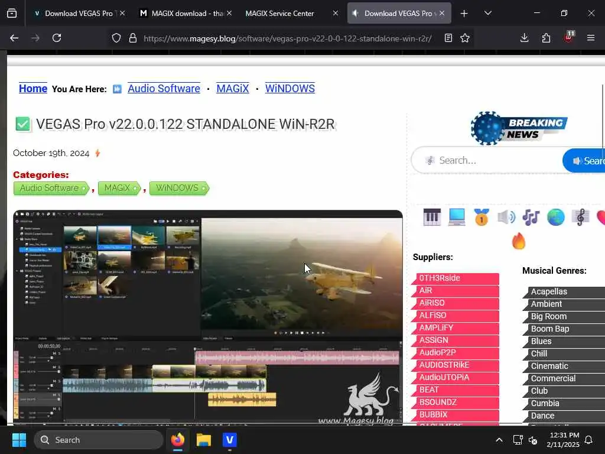The image size is (605, 454).
Task: Bookmark this page with the star
Action: [x=465, y=38]
